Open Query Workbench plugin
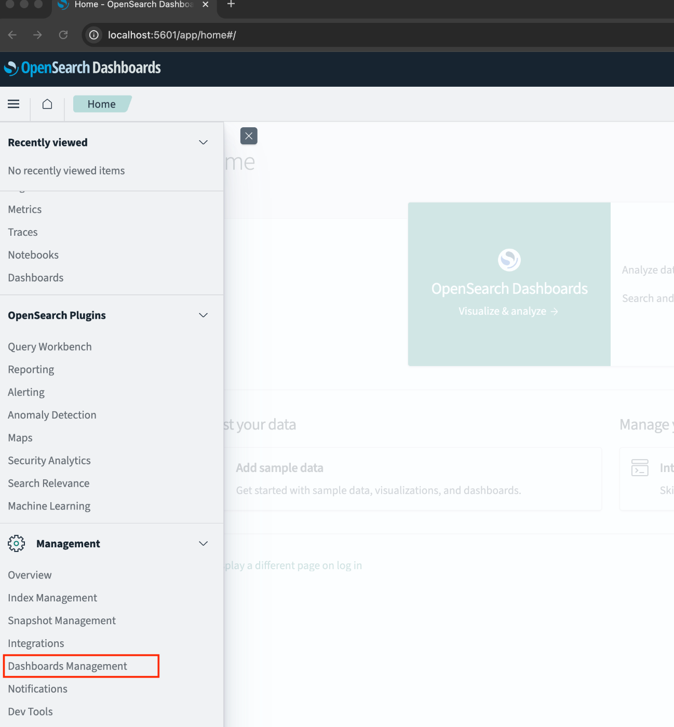The image size is (674, 727). (x=50, y=347)
